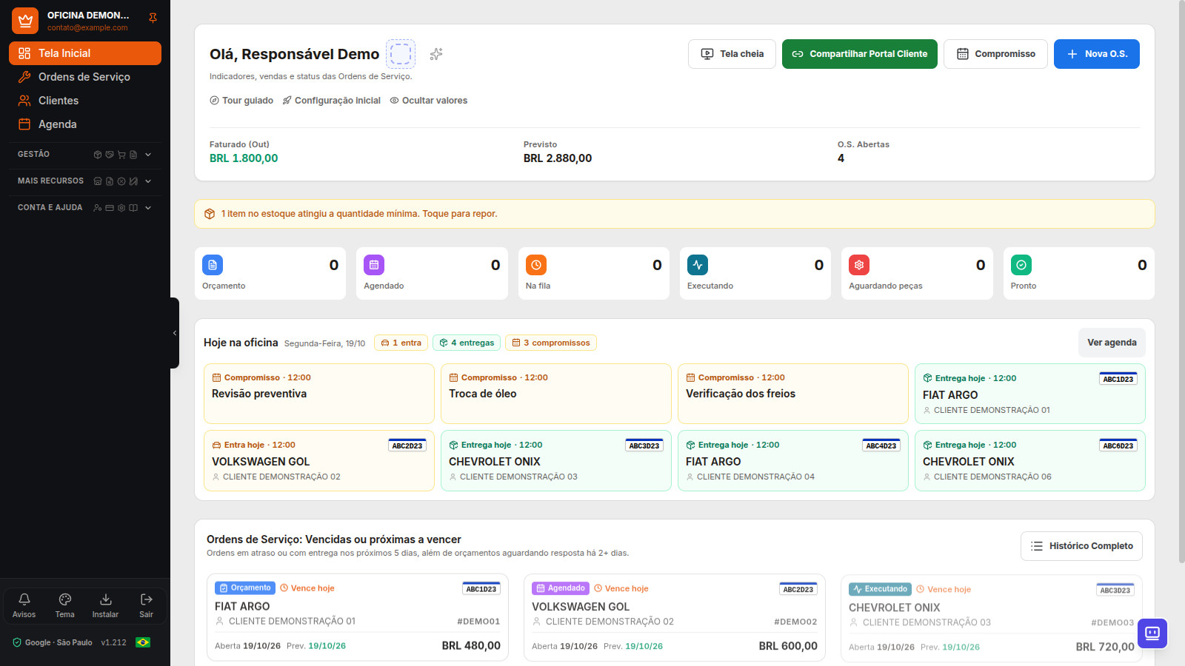Screen dimensions: 1185x666
Task: Click the Aguardando peças gear icon
Action: coord(859,265)
